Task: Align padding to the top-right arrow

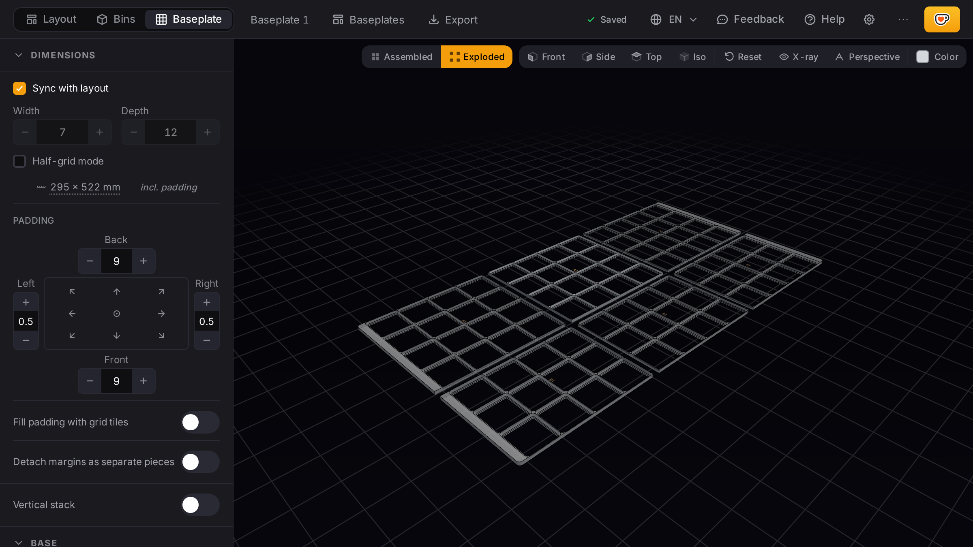Action: coord(161,292)
